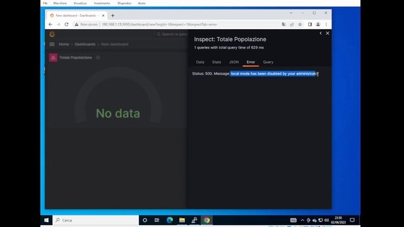Click the volume speaker tray icon
The image size is (404, 227).
pyautogui.click(x=327, y=220)
